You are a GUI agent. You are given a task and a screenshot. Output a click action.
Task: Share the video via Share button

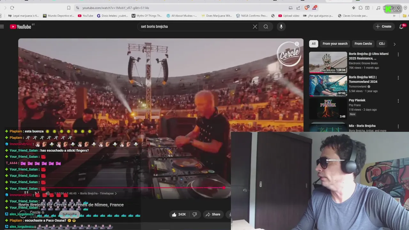(213, 214)
